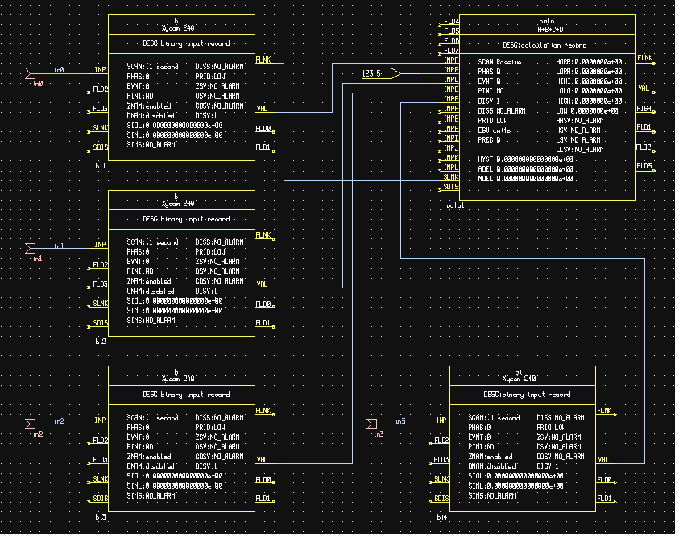Select the SLNK pin on bi4
This screenshot has width=675, height=534.
pos(441,479)
